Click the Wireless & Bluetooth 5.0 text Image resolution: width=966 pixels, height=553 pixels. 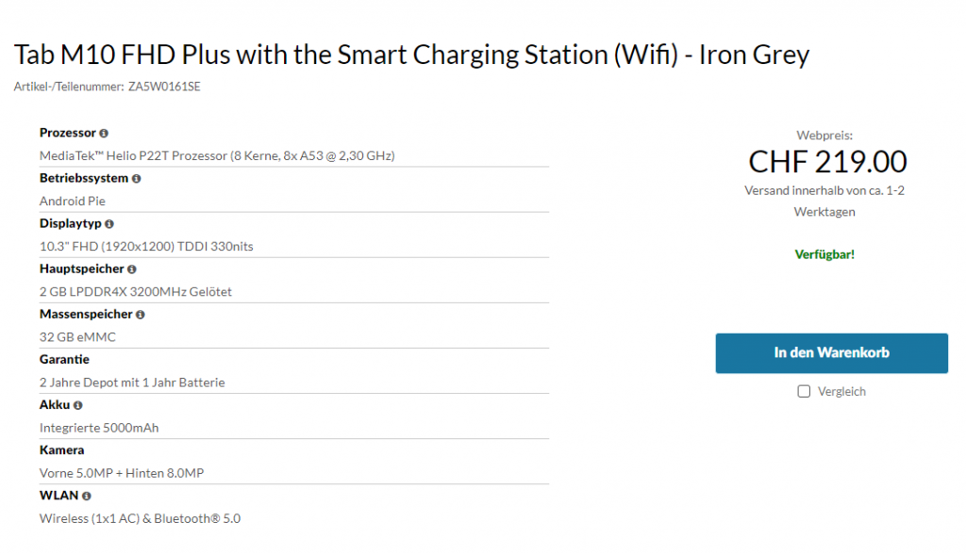140,518
